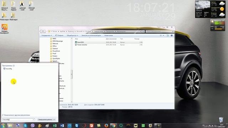Select the MMC folder in the tree

(x=54, y=39)
